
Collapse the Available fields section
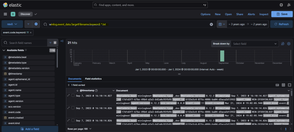4,50
